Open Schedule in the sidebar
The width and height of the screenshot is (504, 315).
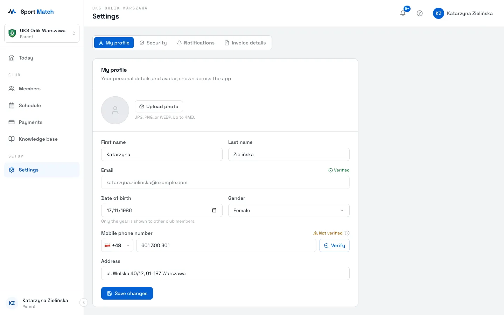[42, 105]
